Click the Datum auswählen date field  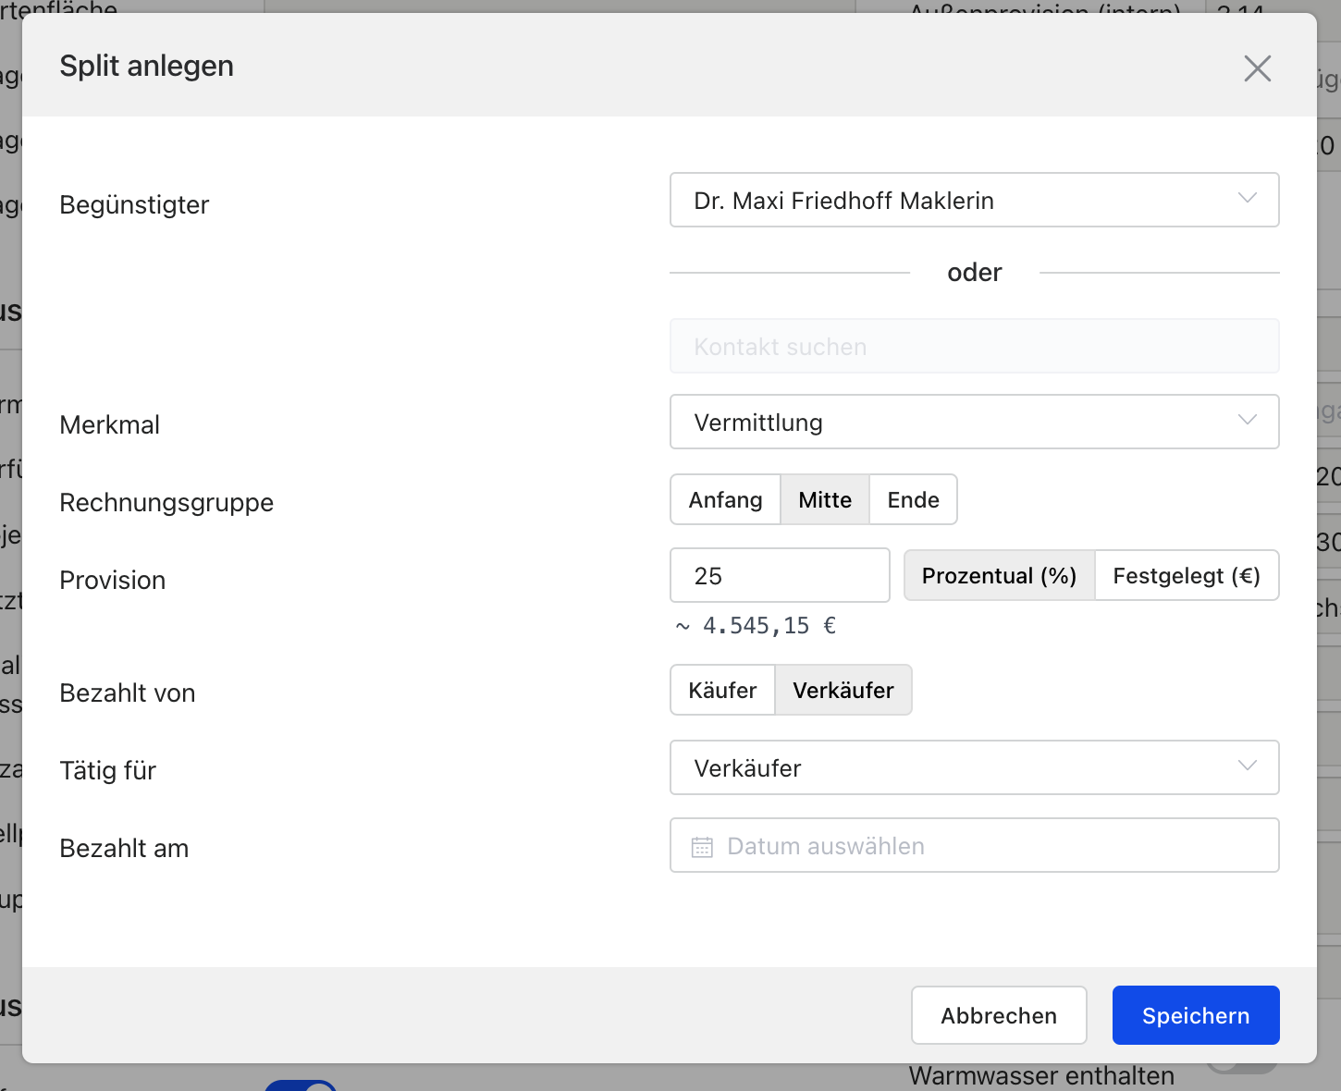[x=974, y=845]
